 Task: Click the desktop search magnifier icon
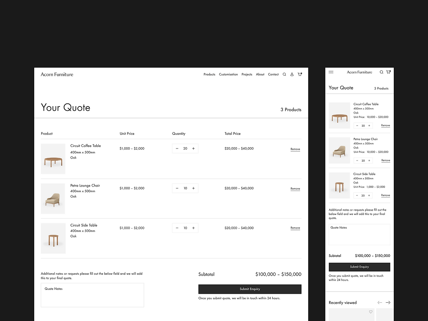point(284,74)
